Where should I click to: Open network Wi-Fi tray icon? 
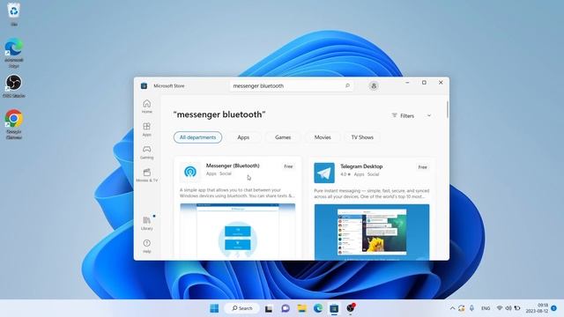[x=500, y=308]
